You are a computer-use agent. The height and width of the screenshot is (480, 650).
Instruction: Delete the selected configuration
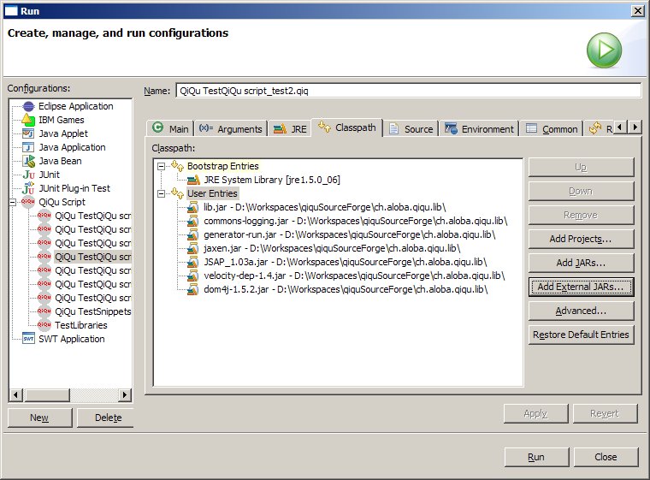(x=106, y=418)
